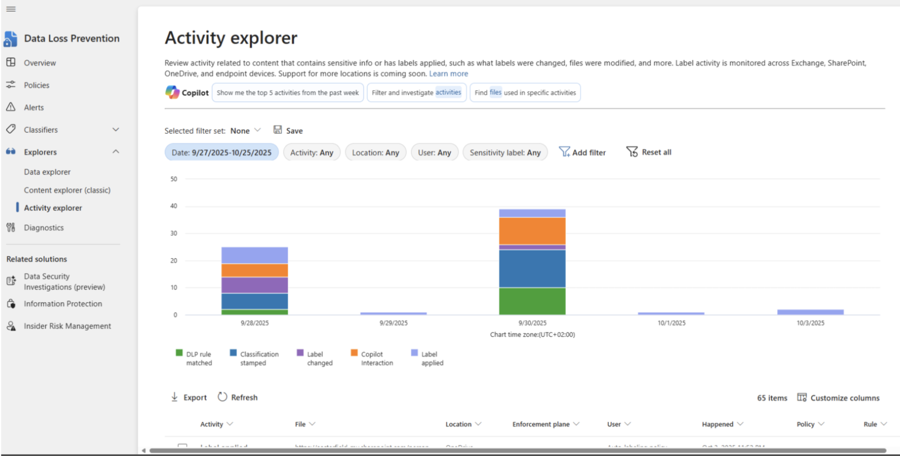Click the Save floppy disk icon
Viewport: 900px width, 456px height.
(x=278, y=130)
